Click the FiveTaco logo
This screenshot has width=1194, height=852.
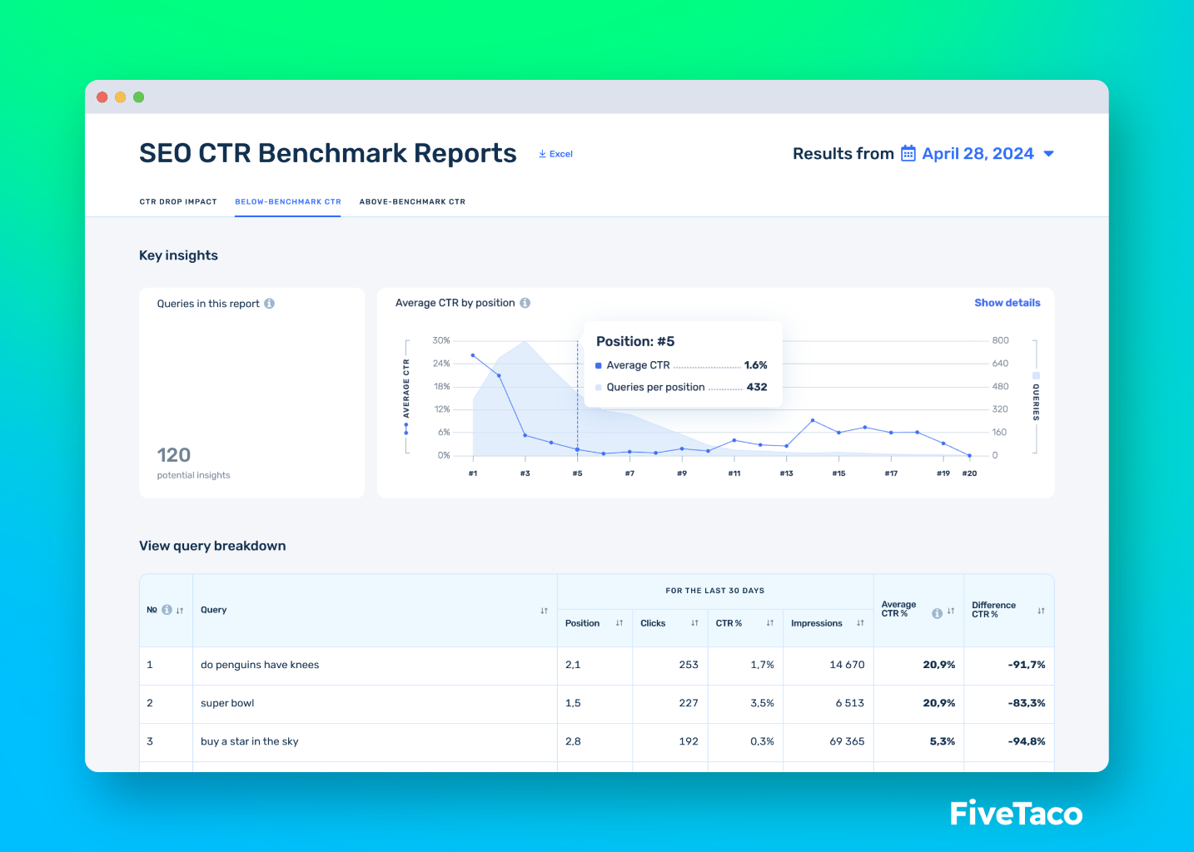click(1016, 813)
